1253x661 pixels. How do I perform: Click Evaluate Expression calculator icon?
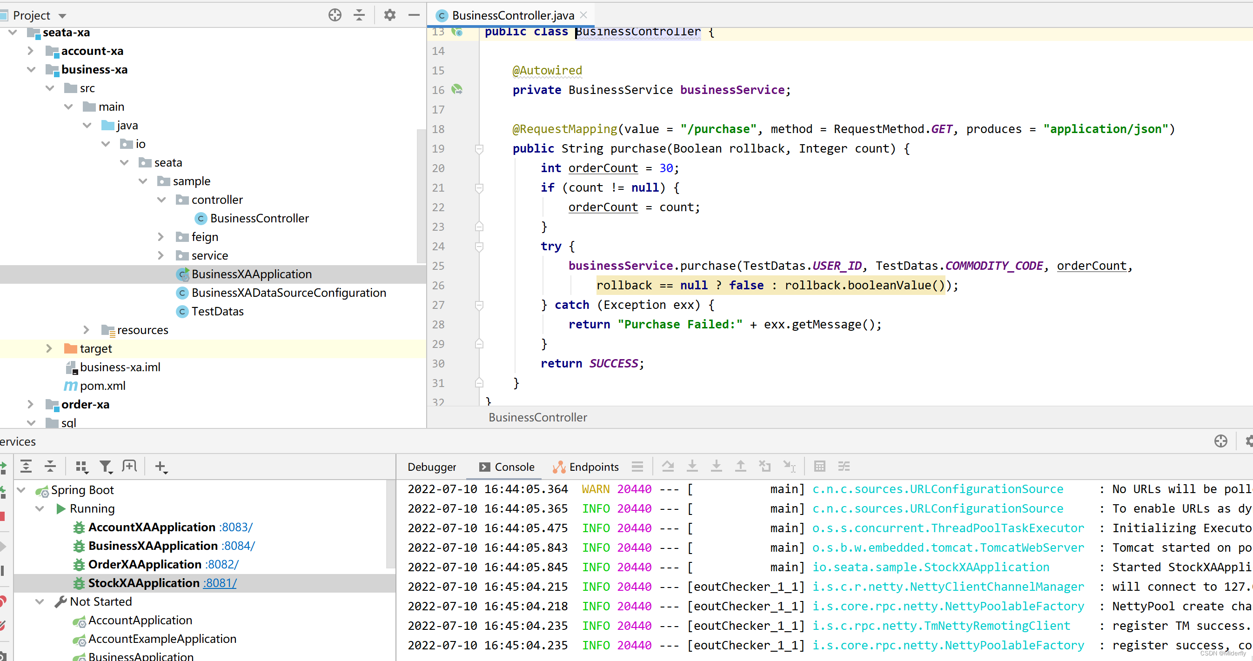point(820,467)
